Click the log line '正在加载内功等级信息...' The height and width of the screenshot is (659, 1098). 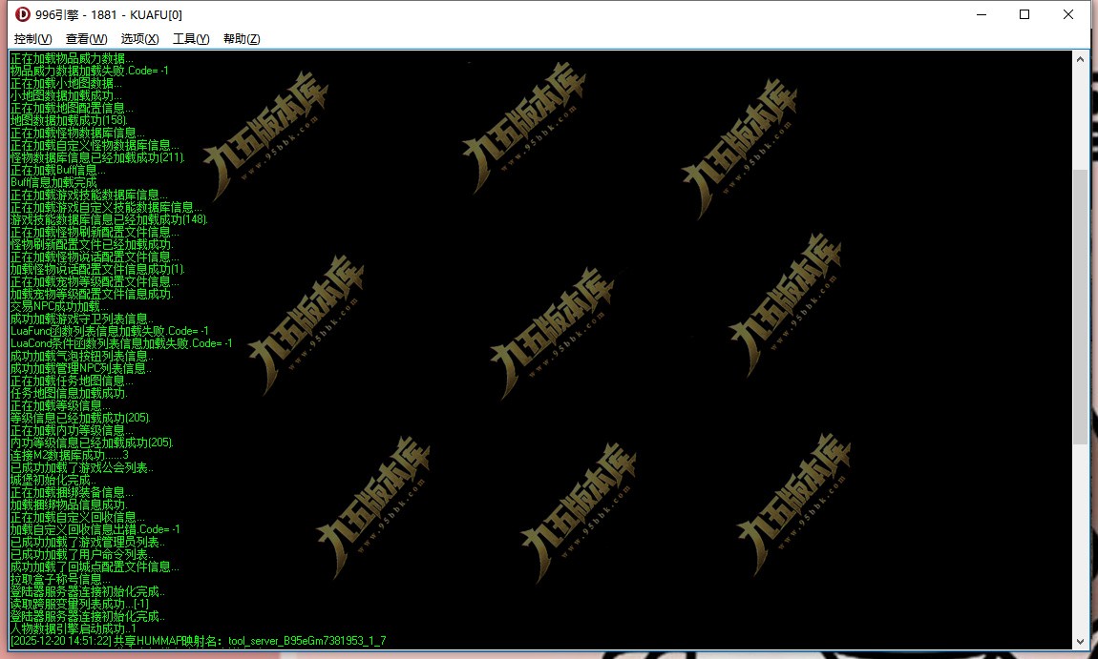point(72,431)
